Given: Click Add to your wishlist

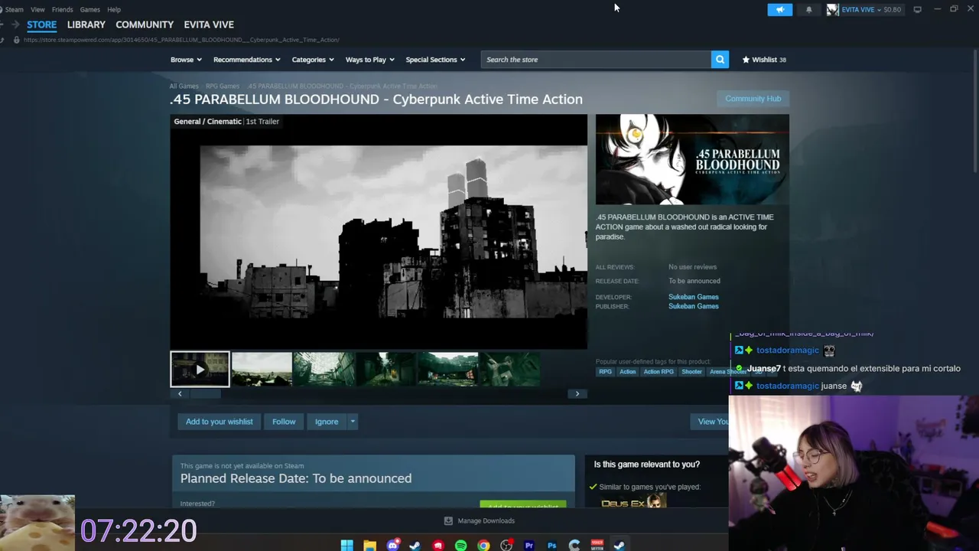Looking at the screenshot, I should click(219, 422).
